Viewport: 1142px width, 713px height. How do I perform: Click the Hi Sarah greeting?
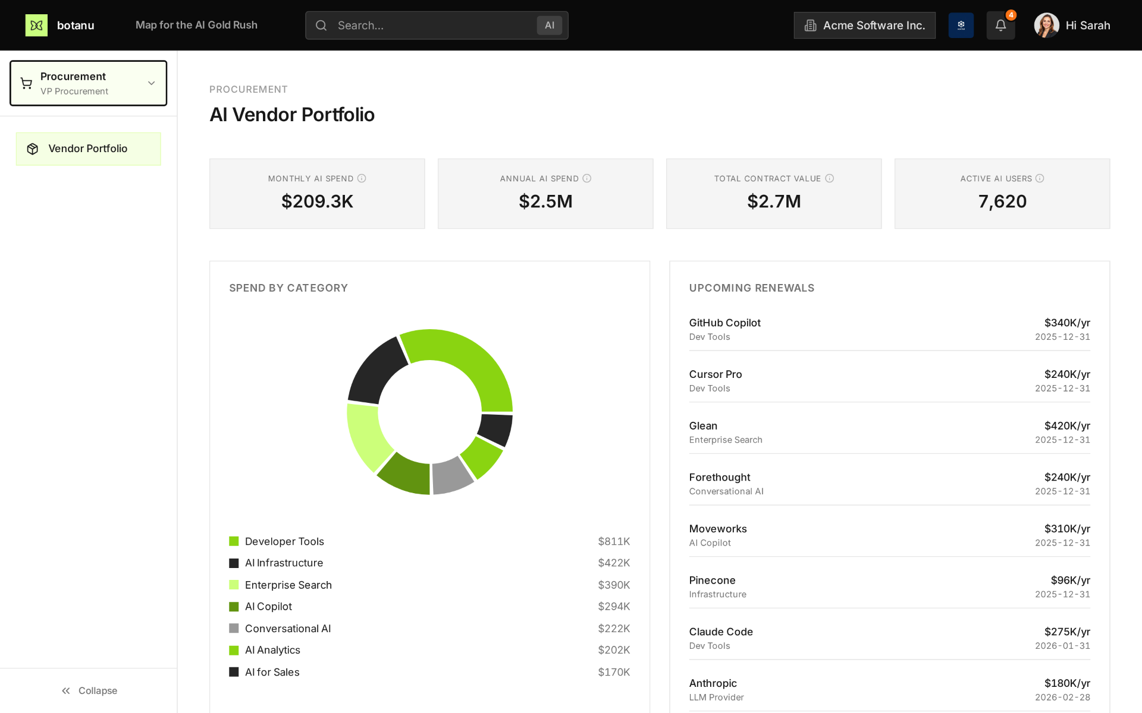click(x=1087, y=25)
